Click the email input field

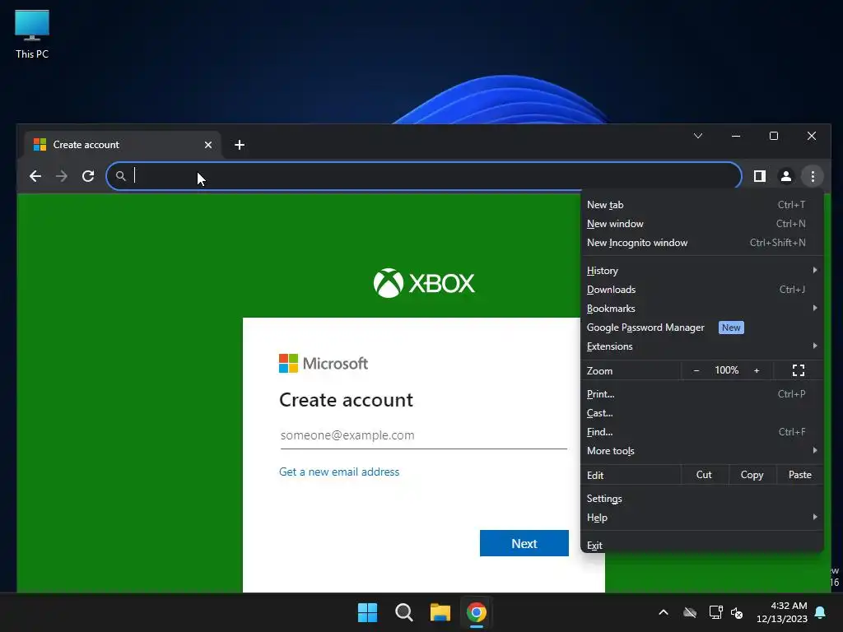(x=424, y=435)
